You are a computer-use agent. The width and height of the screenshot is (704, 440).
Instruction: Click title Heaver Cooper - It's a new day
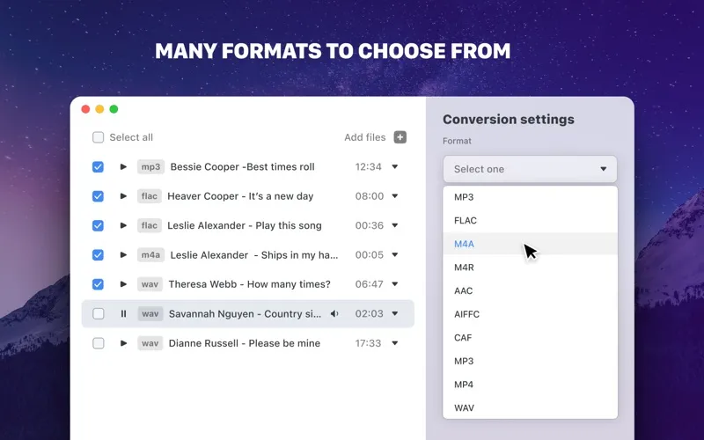click(x=240, y=196)
